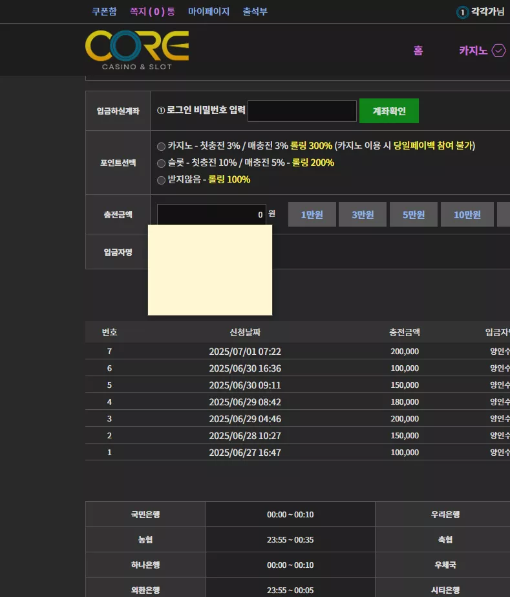Click the 국민은행 bank cell

(x=145, y=514)
